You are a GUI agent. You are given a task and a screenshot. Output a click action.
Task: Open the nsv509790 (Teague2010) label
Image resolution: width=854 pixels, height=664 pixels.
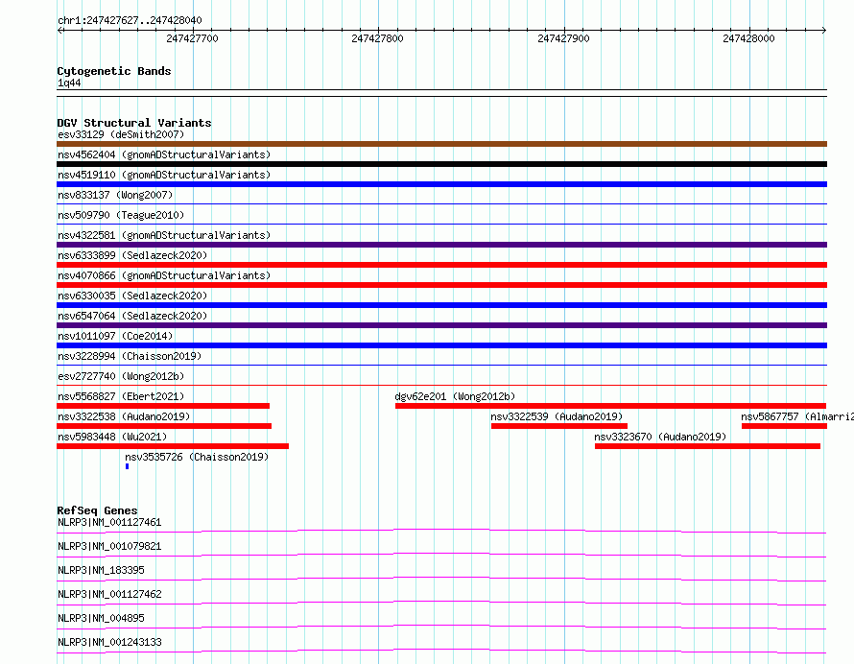tap(121, 215)
